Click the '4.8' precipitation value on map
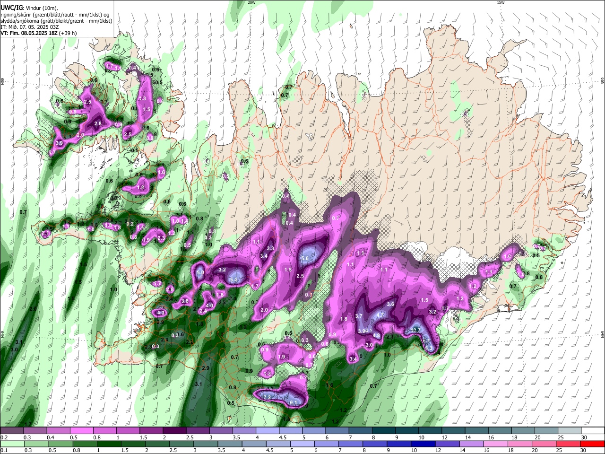The width and height of the screenshot is (605, 454). (x=377, y=336)
